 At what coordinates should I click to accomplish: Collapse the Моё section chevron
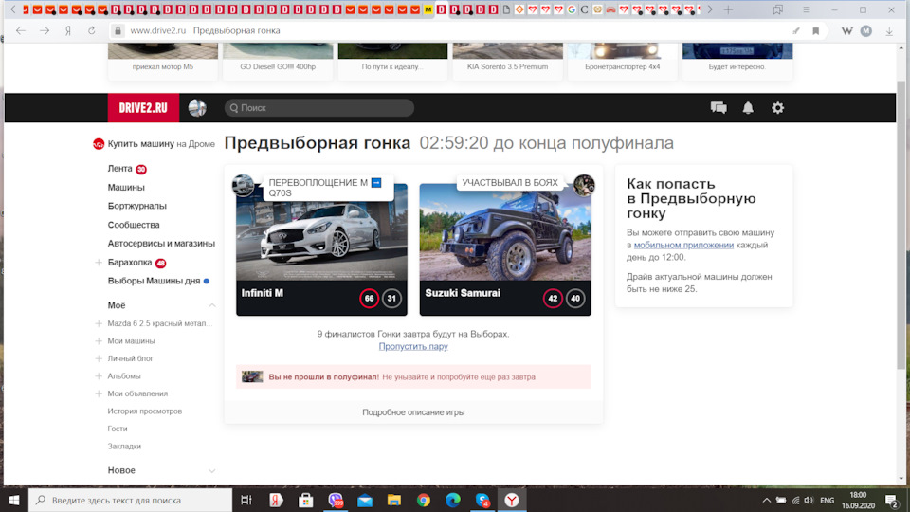coord(211,305)
